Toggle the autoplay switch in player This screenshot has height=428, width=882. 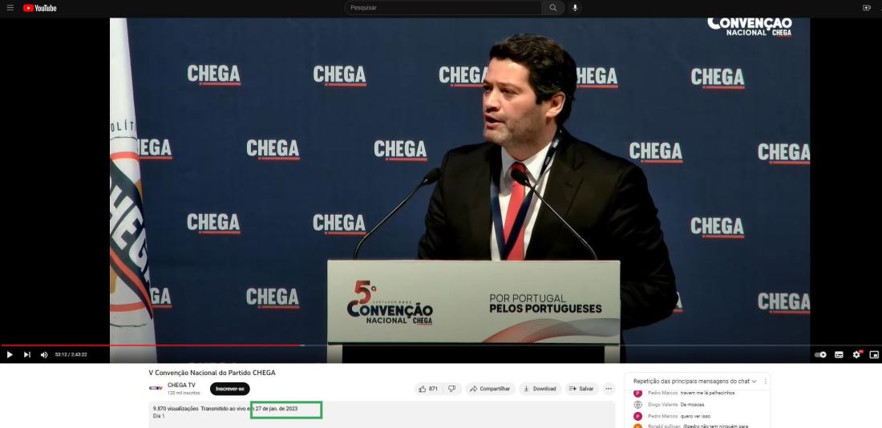click(821, 355)
